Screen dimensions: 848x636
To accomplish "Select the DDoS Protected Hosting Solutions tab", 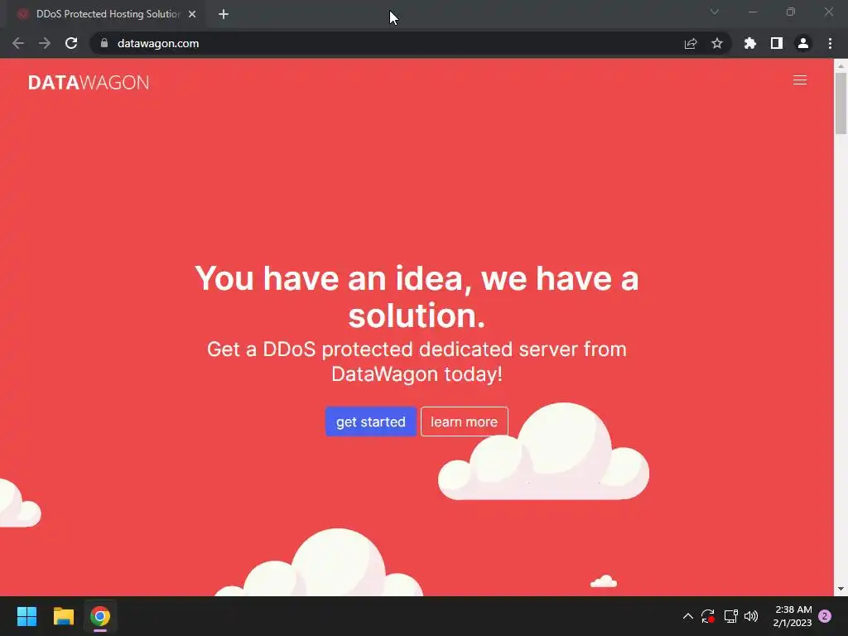I will pos(107,14).
